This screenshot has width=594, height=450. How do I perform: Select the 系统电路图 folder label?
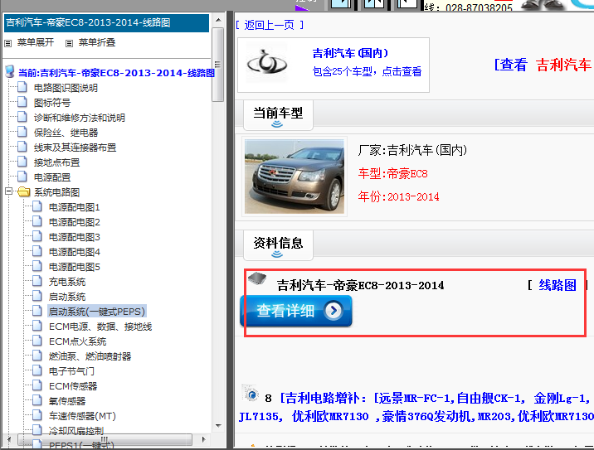[x=56, y=192]
